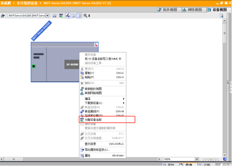Expand the 编译 submenu arrow
232x166 pixels.
coord(124,99)
